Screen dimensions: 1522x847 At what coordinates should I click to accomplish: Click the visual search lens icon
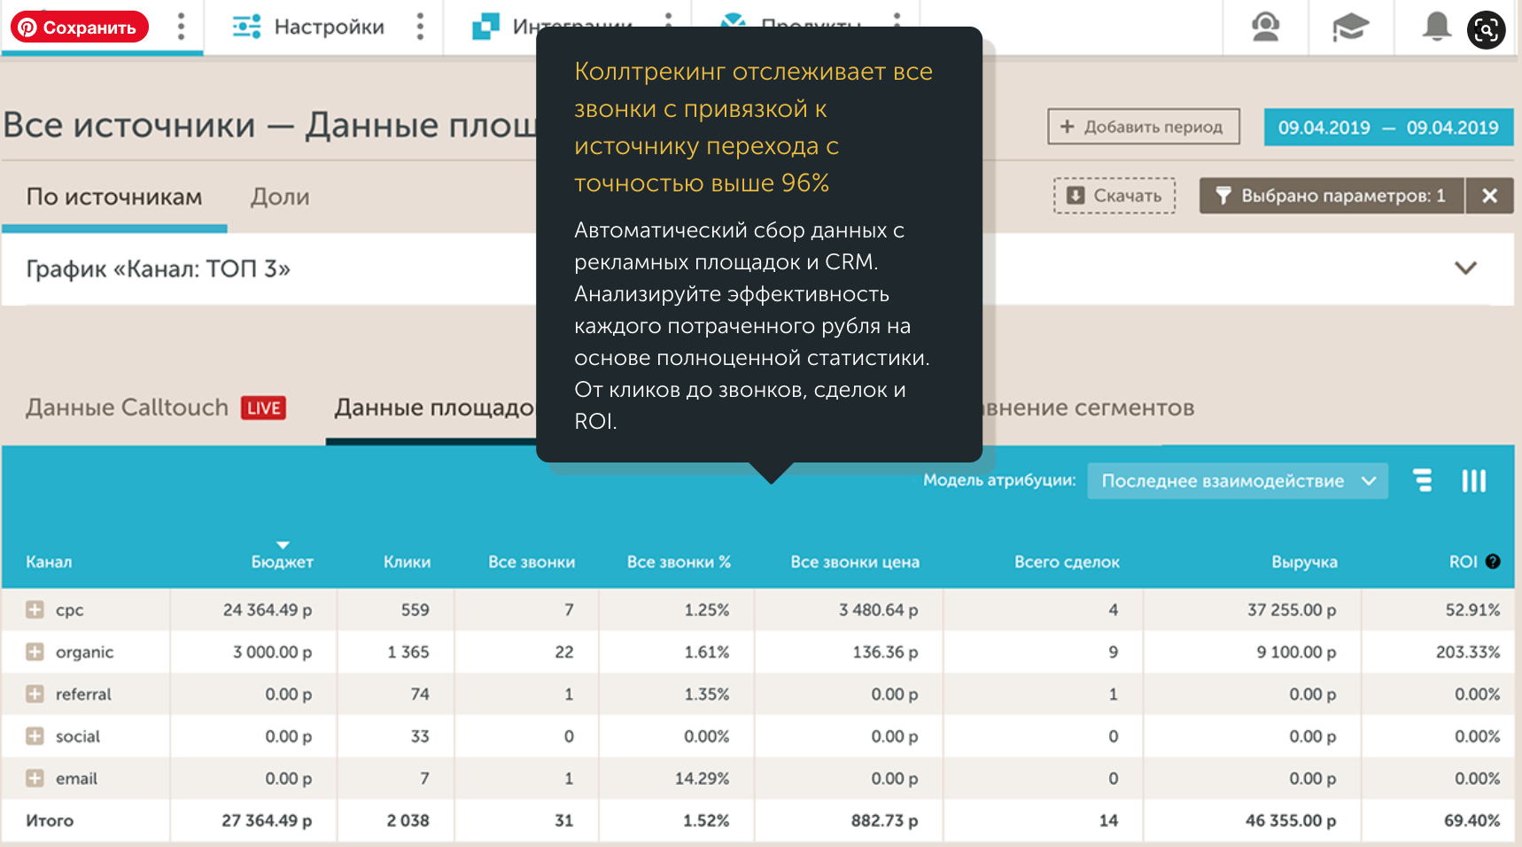(1487, 29)
